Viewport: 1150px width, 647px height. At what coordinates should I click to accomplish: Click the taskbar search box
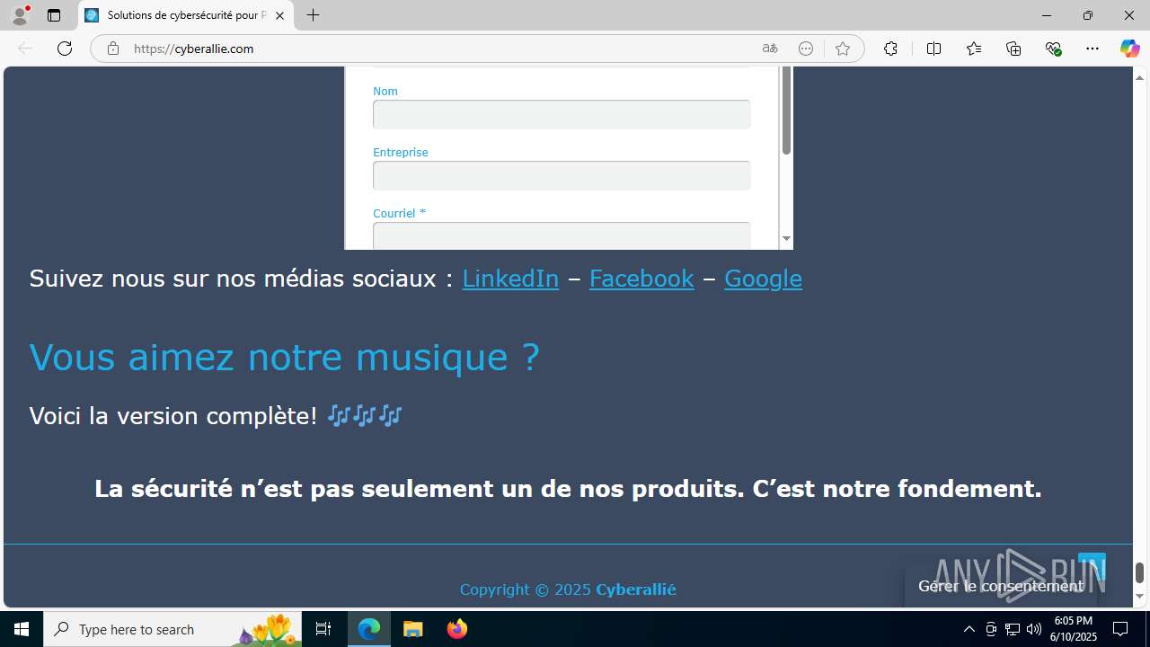pos(172,629)
